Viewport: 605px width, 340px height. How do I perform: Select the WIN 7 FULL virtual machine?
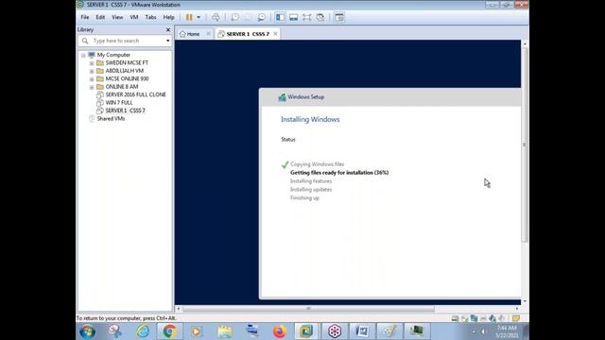[119, 103]
